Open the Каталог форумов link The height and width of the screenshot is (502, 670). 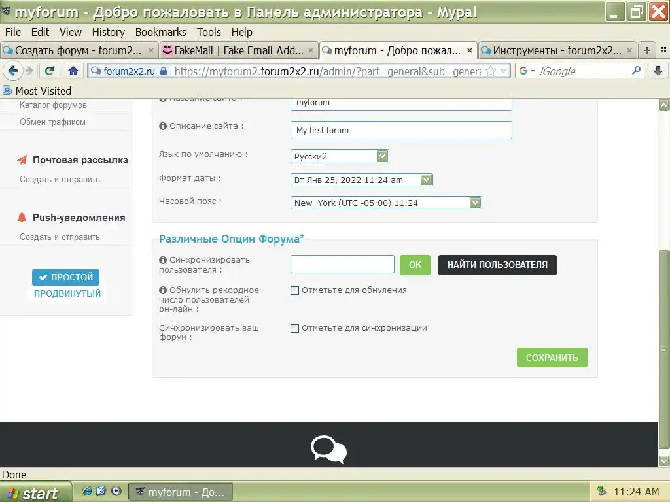[54, 105]
